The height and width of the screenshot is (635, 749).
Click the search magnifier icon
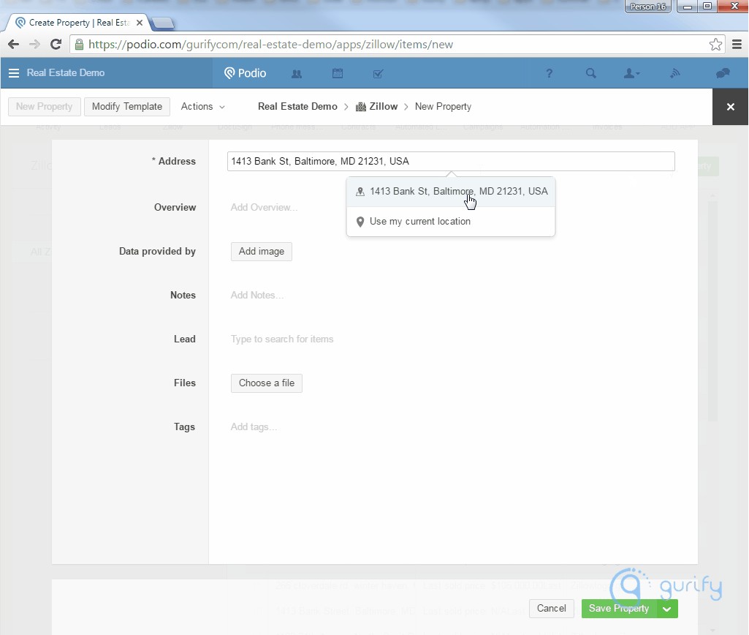(591, 73)
